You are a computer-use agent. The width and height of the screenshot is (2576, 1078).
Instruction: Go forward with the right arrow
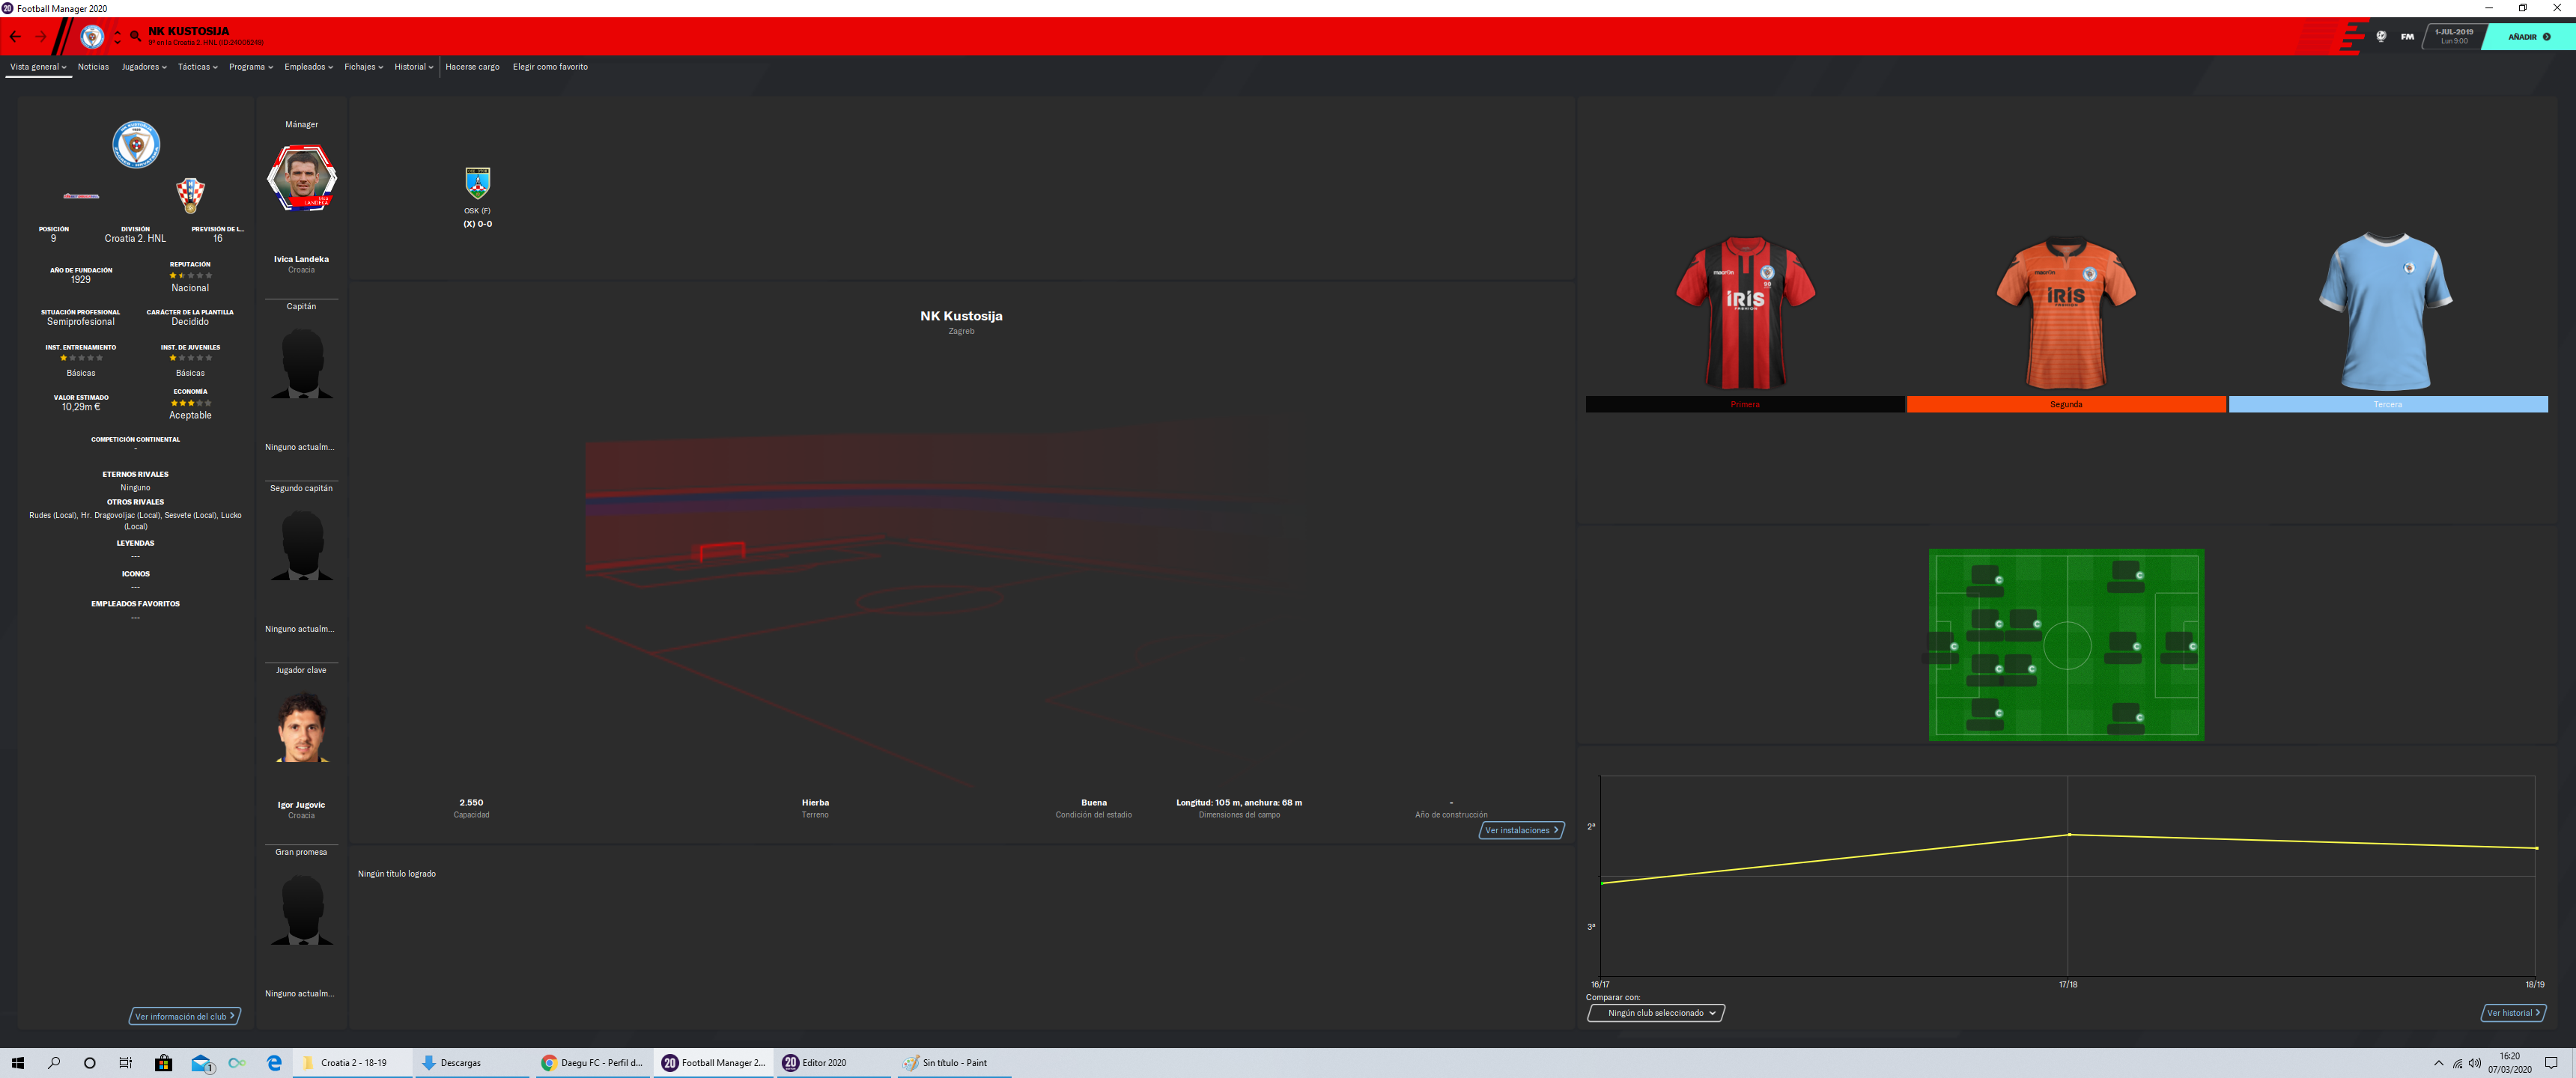coord(41,37)
